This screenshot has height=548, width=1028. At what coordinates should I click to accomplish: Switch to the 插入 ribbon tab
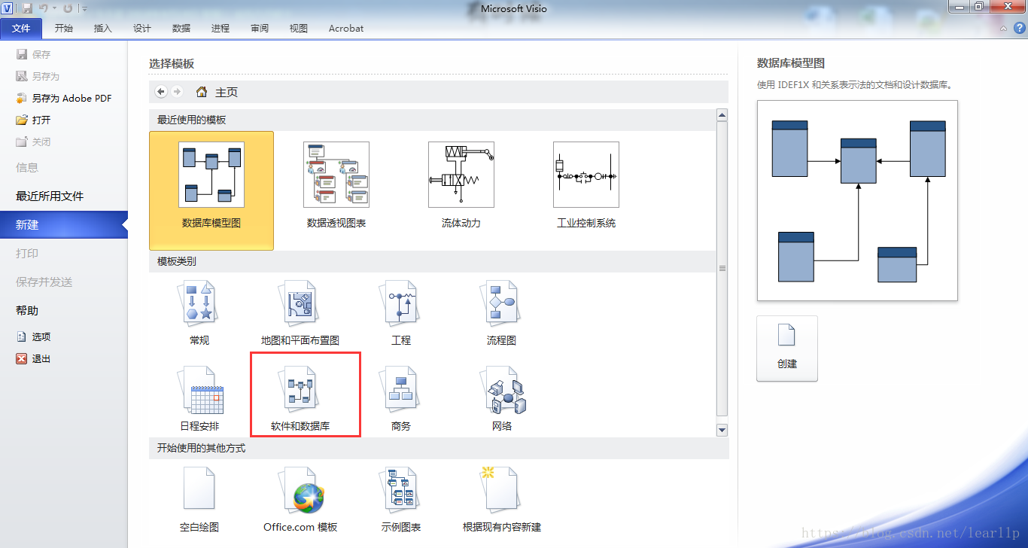(x=103, y=29)
